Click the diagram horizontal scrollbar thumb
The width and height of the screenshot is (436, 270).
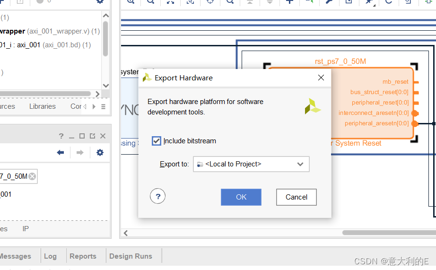point(389,233)
